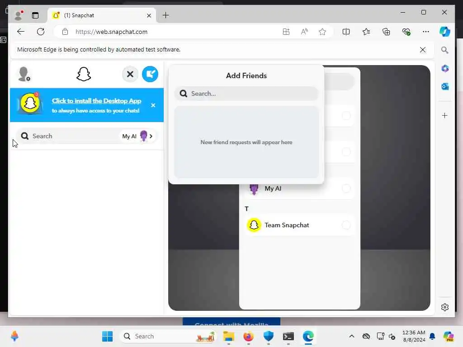Close the Snapchat tab
Viewport: 463px width, 347px height.
(x=149, y=15)
